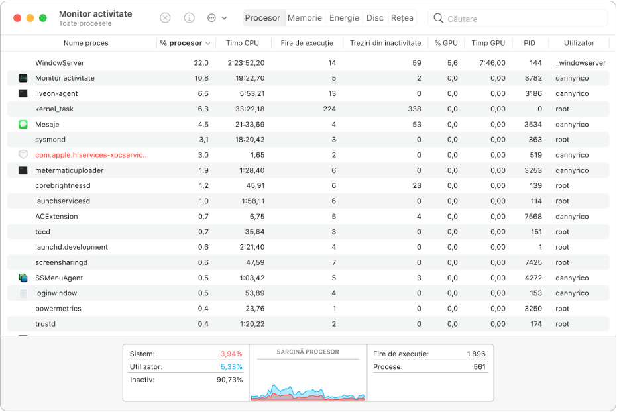Sort by Fire de execuție column header
This screenshot has width=617, height=412.
(x=307, y=43)
